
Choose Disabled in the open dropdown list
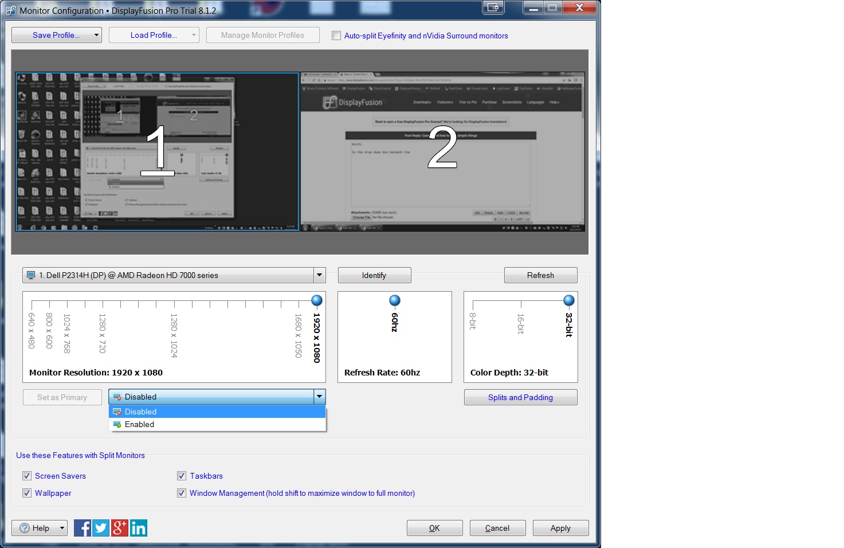(x=141, y=412)
